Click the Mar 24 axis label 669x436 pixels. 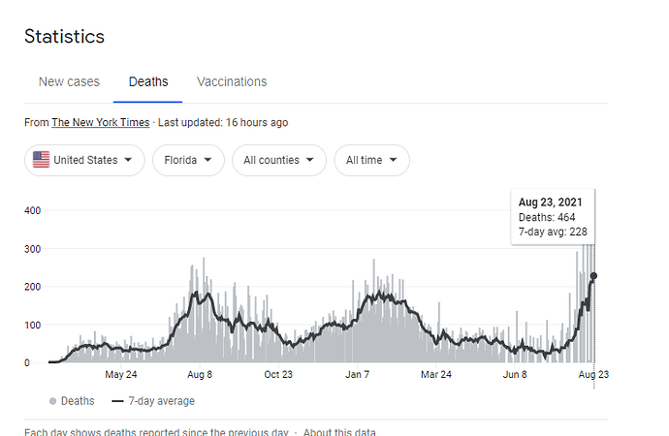[436, 374]
